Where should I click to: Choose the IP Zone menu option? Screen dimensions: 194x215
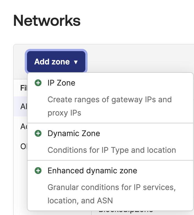point(61,83)
